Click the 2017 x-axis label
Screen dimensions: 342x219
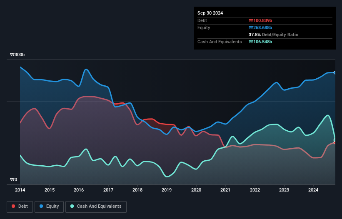point(108,190)
